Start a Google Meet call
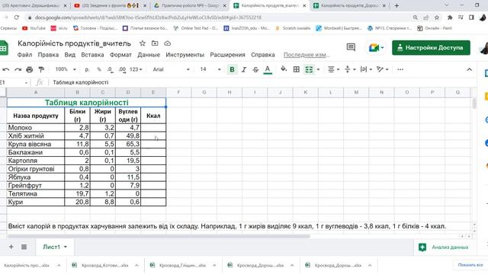The height and width of the screenshot is (274, 488). click(x=376, y=48)
